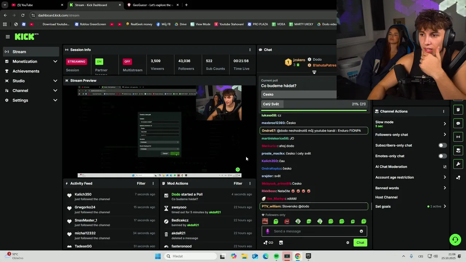Screen dimensions: 466x262
Task: Switch to the YouTube browser tab
Action: pyautogui.click(x=36, y=5)
